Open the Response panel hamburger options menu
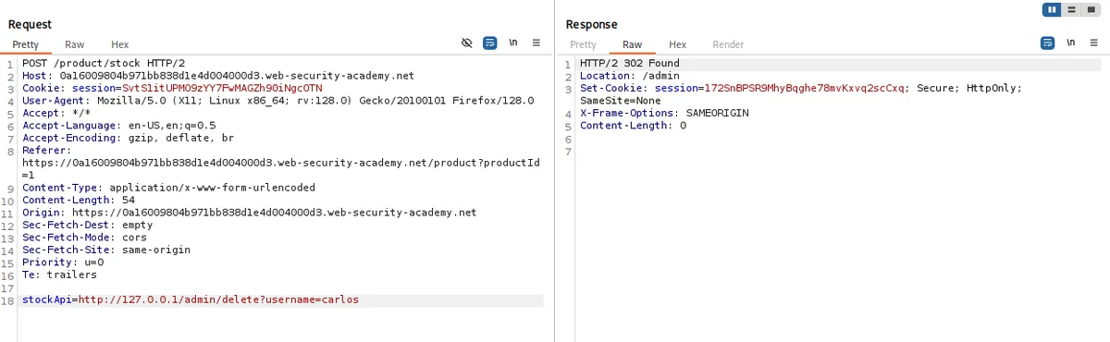Screen dimensions: 1110x342 click(x=1093, y=43)
